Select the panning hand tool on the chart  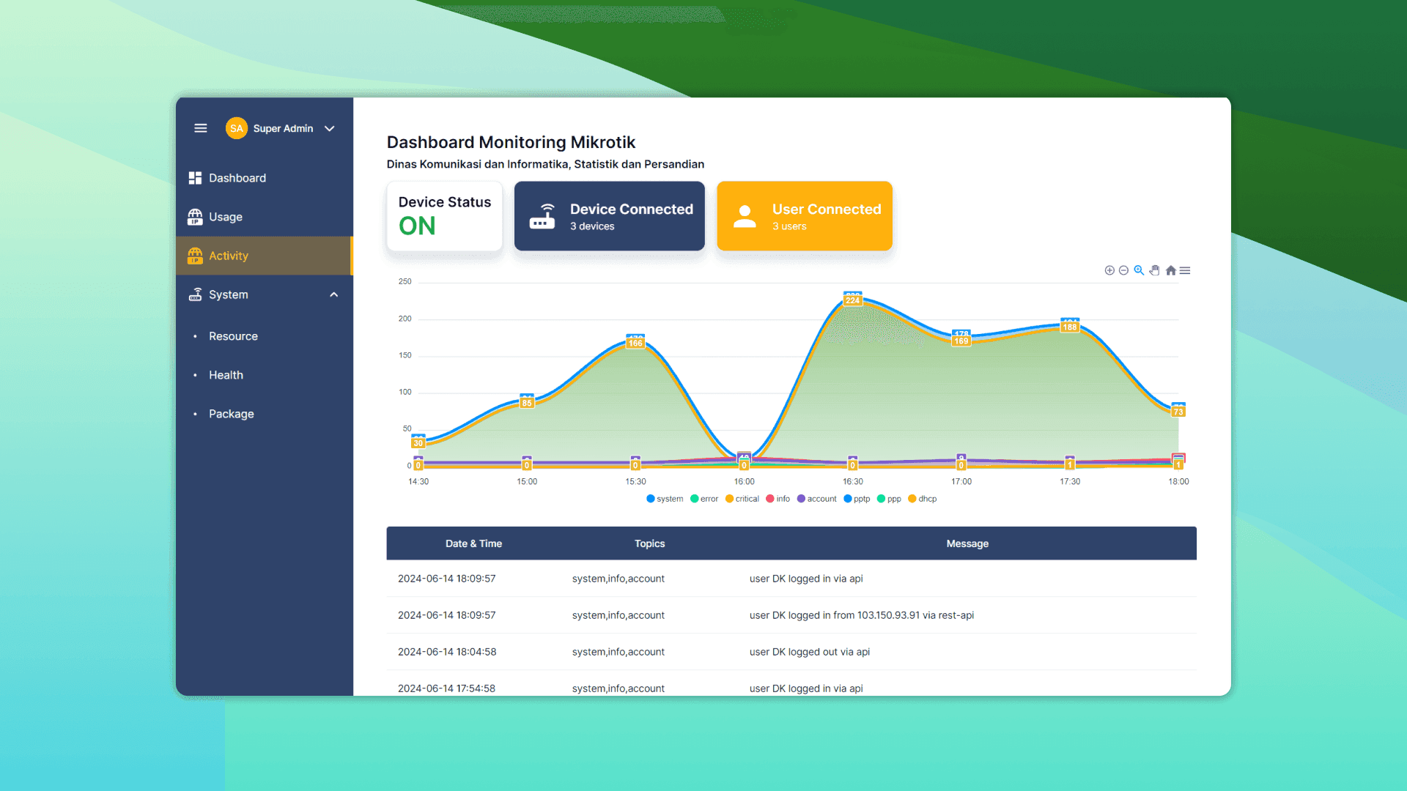[1155, 270]
